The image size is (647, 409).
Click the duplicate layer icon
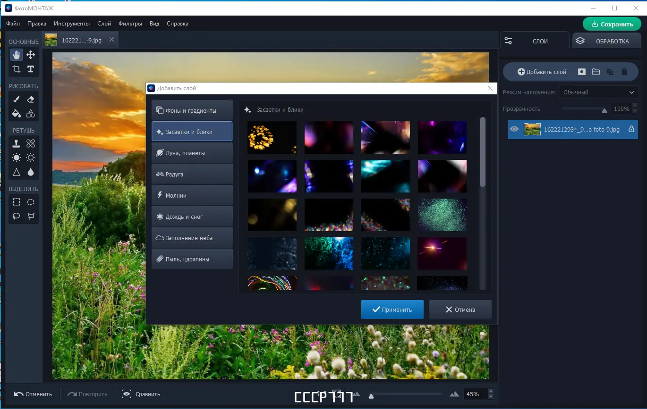pyautogui.click(x=610, y=72)
